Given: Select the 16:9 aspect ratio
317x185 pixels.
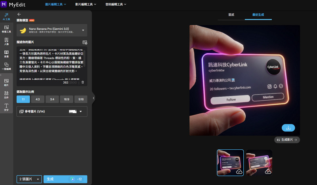Looking at the screenshot, I should [67, 99].
